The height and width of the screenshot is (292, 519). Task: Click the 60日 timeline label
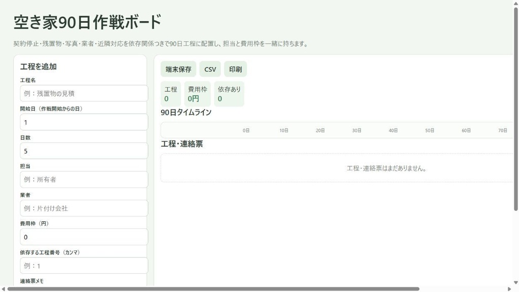coord(466,130)
